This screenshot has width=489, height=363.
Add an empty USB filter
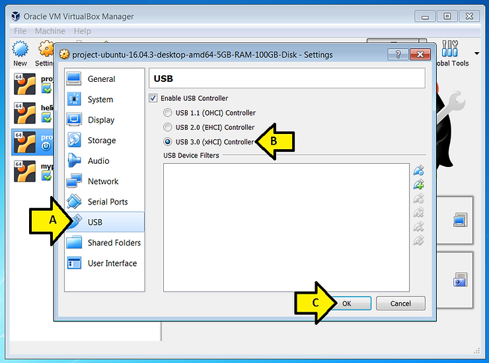point(418,170)
